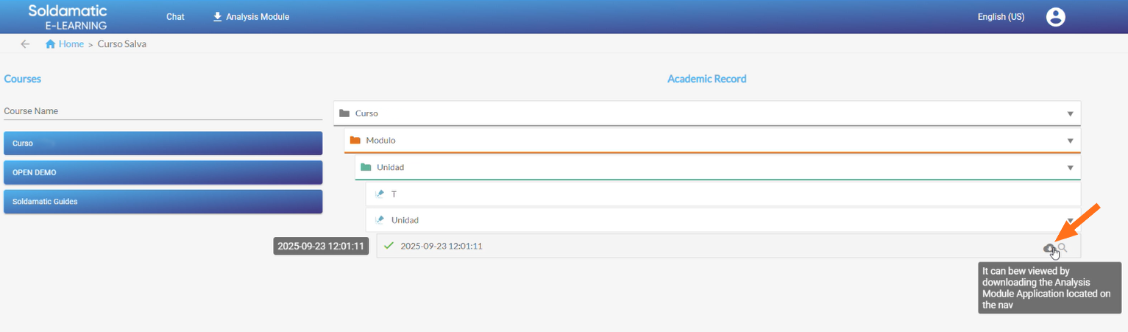Screen dimensions: 1128x332
Task: Click the magnifier icon on the record row
Action: coord(1063,247)
